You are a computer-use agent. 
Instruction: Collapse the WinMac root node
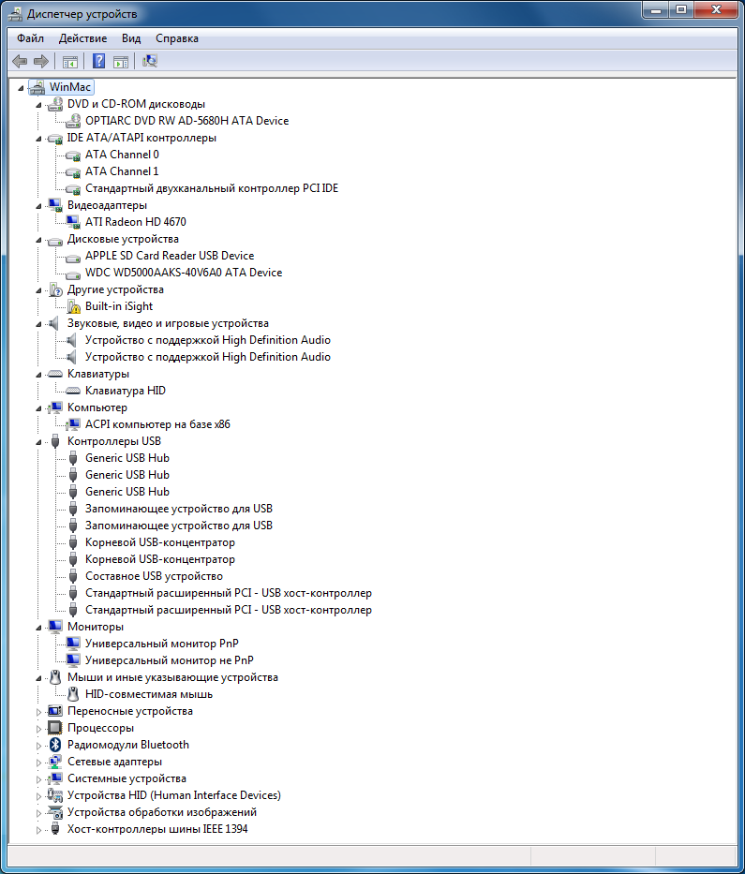(x=21, y=87)
